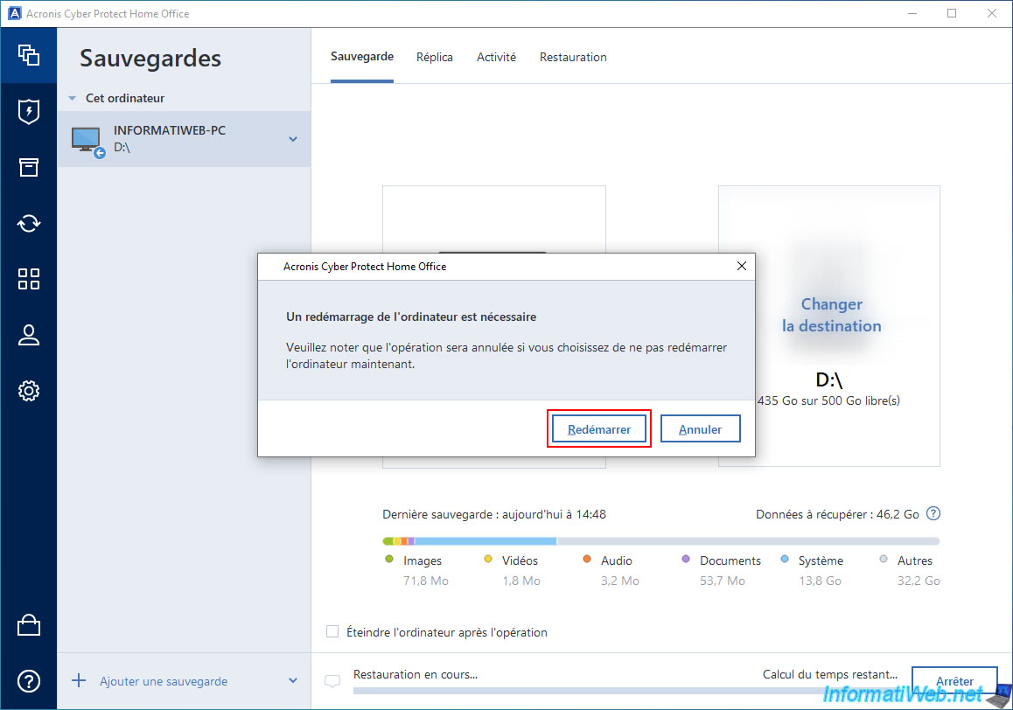The image size is (1013, 710).
Task: Click the INFORMATIWEB-PC computer icon
Action: point(87,141)
